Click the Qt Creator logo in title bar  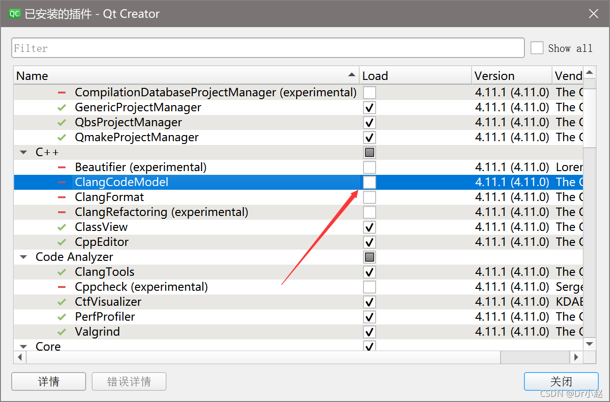15,14
